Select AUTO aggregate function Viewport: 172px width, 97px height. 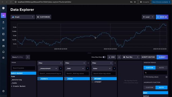click(161, 88)
